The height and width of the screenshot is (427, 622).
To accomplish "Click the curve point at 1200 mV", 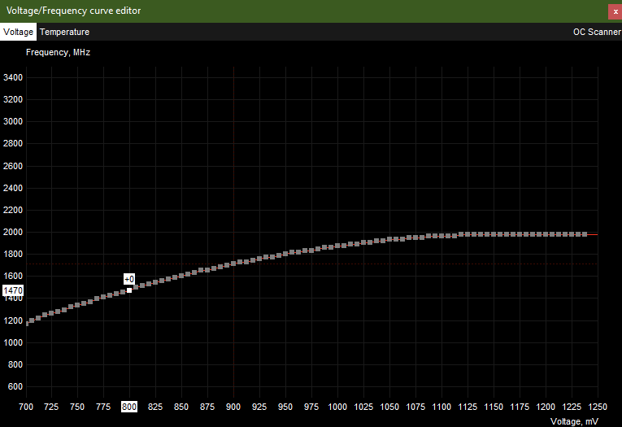I will pyautogui.click(x=546, y=234).
